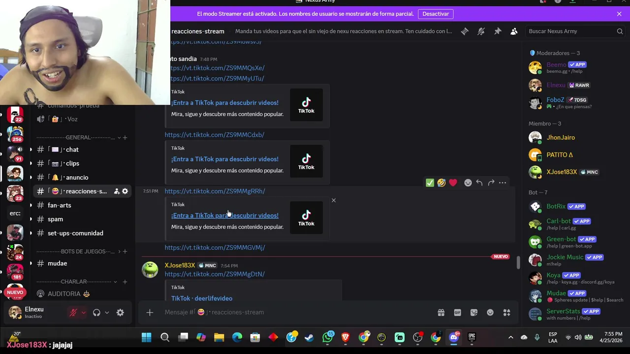Open link vt.tiktok.com/ZS9MMgRRh/
The width and height of the screenshot is (630, 354).
click(215, 191)
